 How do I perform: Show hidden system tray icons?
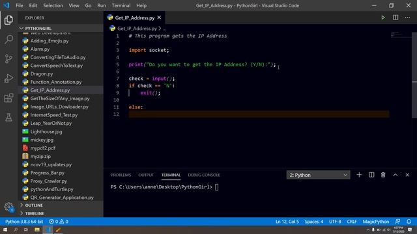(x=368, y=229)
